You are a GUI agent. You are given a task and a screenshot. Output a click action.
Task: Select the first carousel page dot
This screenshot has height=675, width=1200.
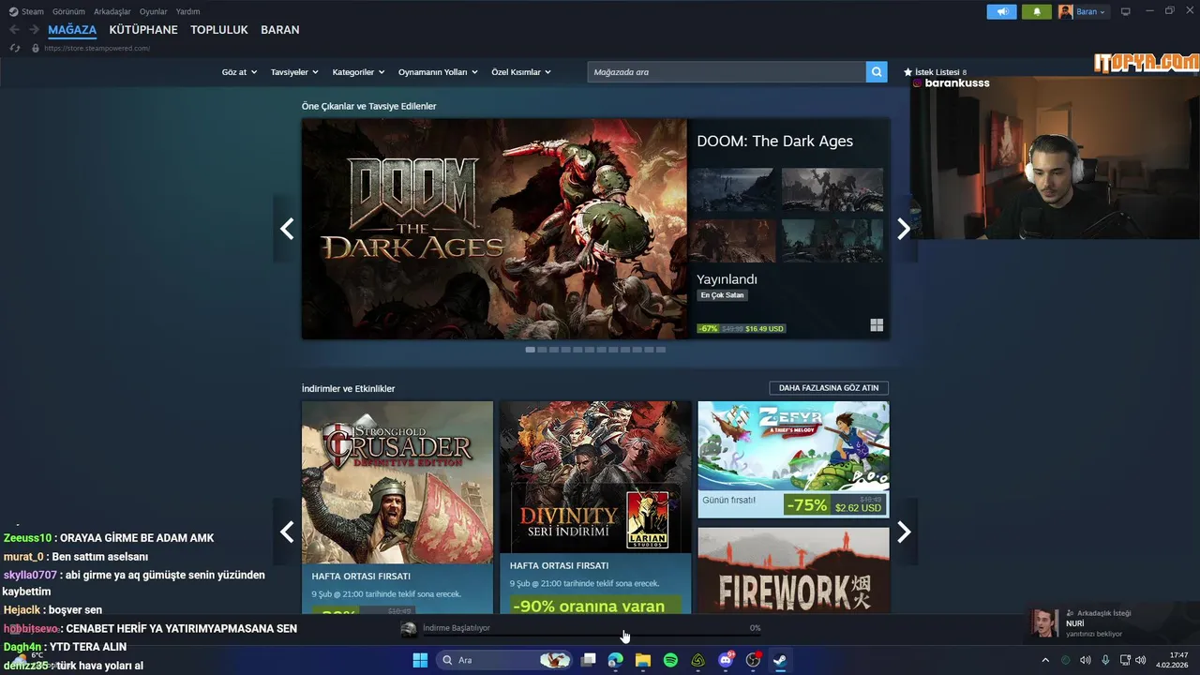coord(531,350)
